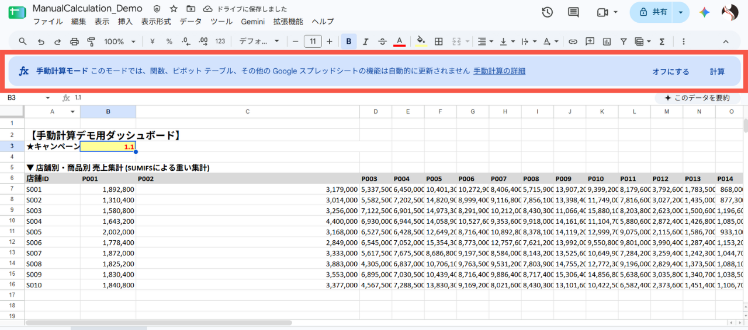Open the 手動計算の詳細 link
Viewport: 748px width, 330px height.
499,71
